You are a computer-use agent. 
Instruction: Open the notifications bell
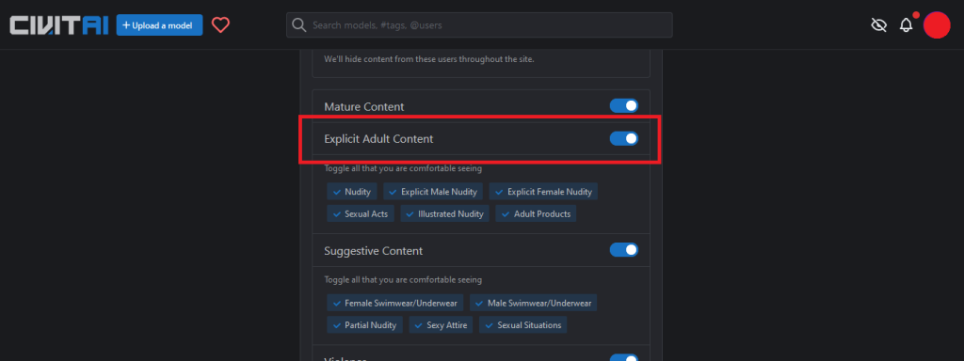pyautogui.click(x=906, y=25)
